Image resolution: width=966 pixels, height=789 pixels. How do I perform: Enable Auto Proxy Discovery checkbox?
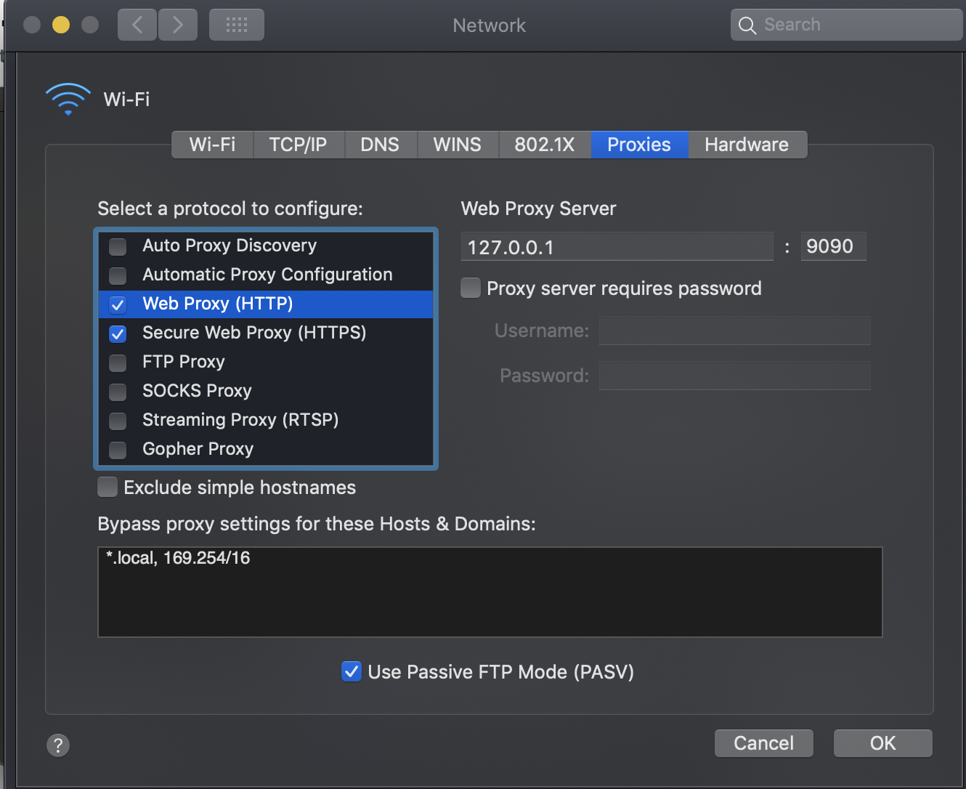click(118, 246)
